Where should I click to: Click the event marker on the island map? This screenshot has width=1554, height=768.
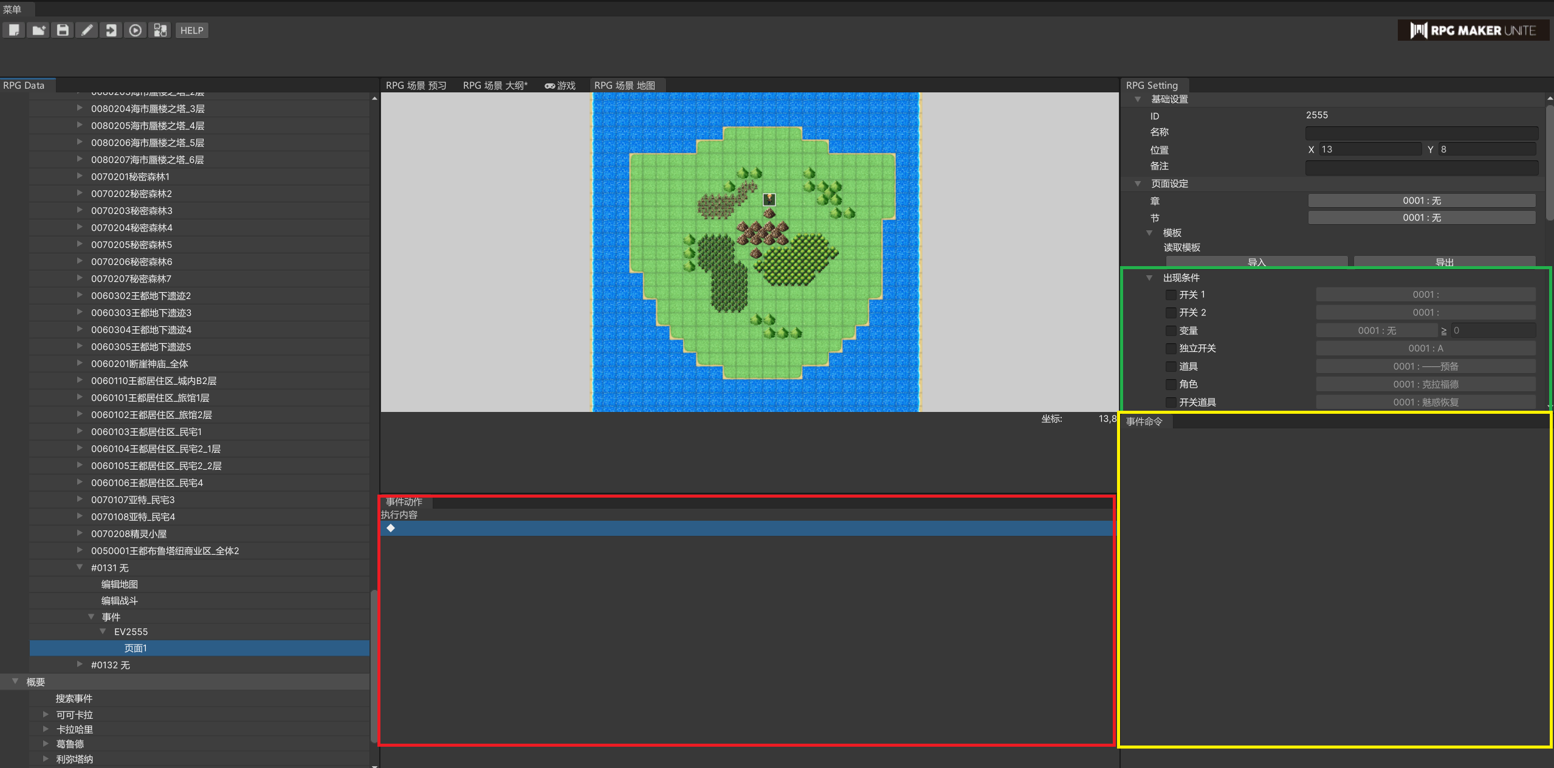[x=769, y=199]
